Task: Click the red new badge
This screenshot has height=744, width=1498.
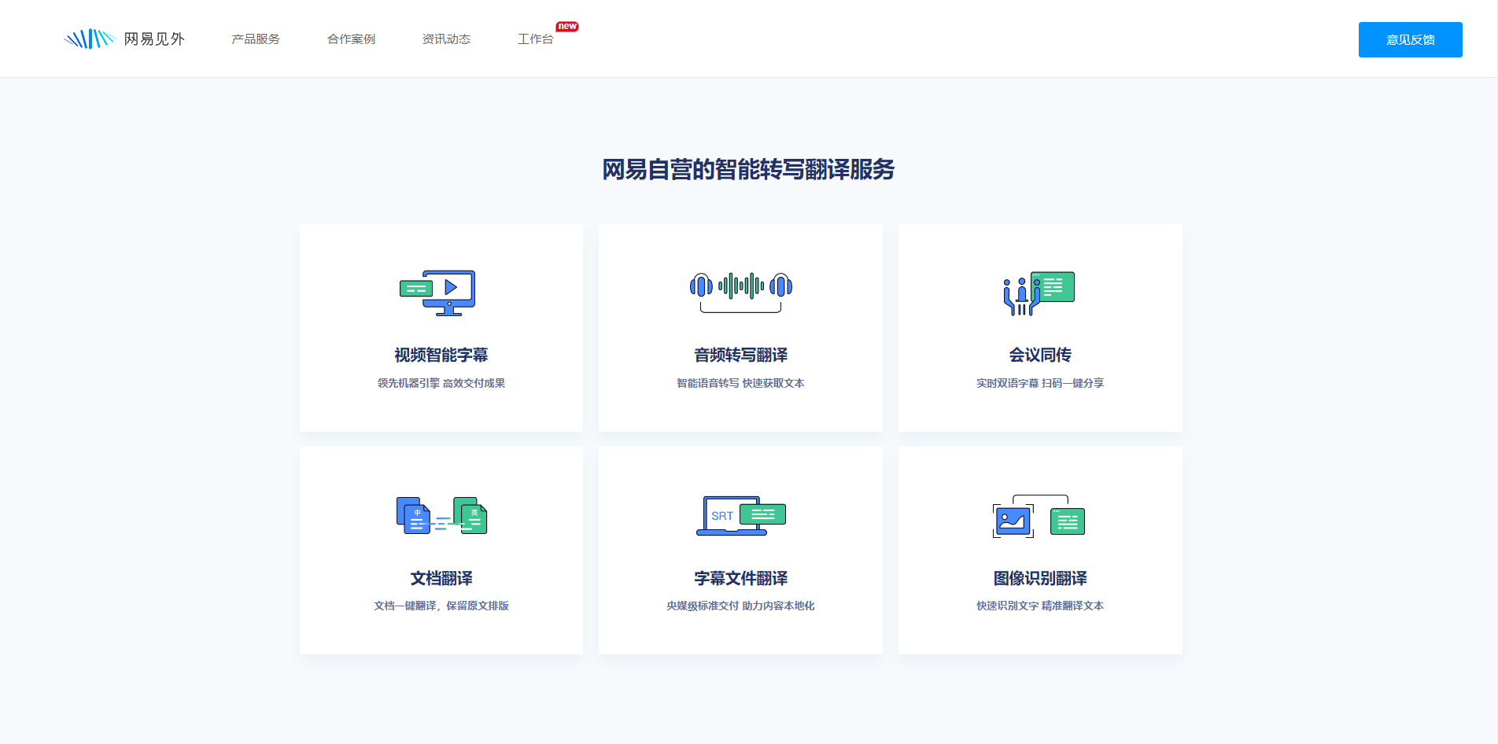Action: click(567, 27)
